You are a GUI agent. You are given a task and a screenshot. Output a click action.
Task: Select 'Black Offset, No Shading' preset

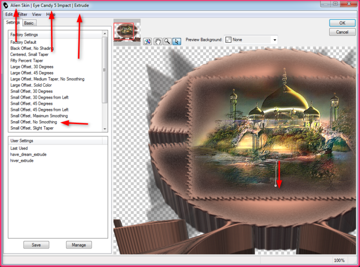(x=32, y=48)
